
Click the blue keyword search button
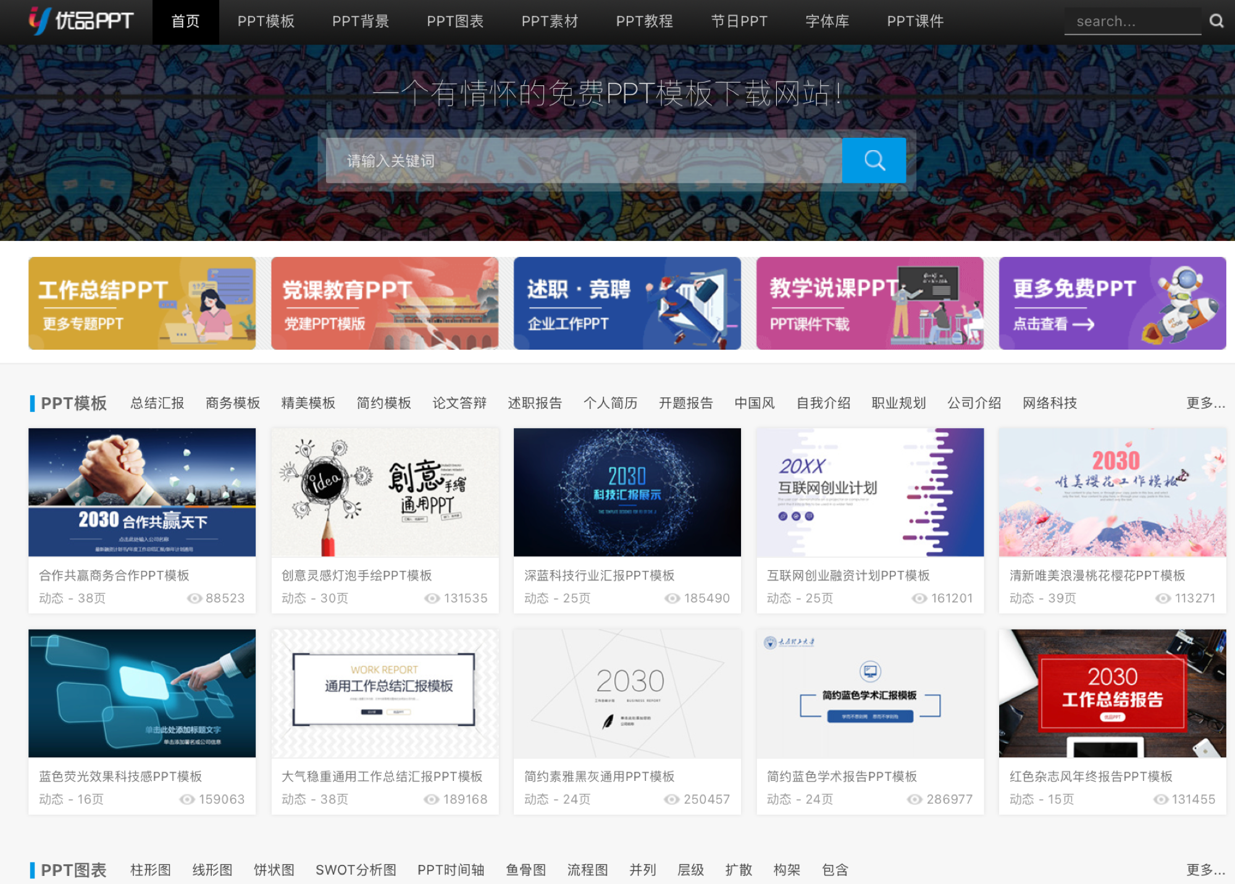[874, 161]
